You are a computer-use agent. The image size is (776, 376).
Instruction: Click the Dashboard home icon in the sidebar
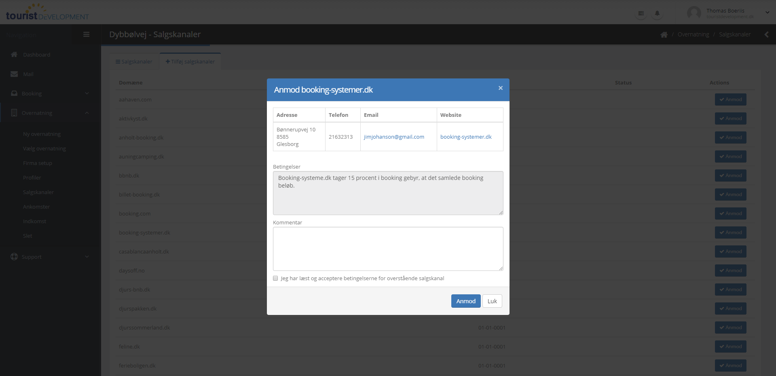pyautogui.click(x=14, y=55)
